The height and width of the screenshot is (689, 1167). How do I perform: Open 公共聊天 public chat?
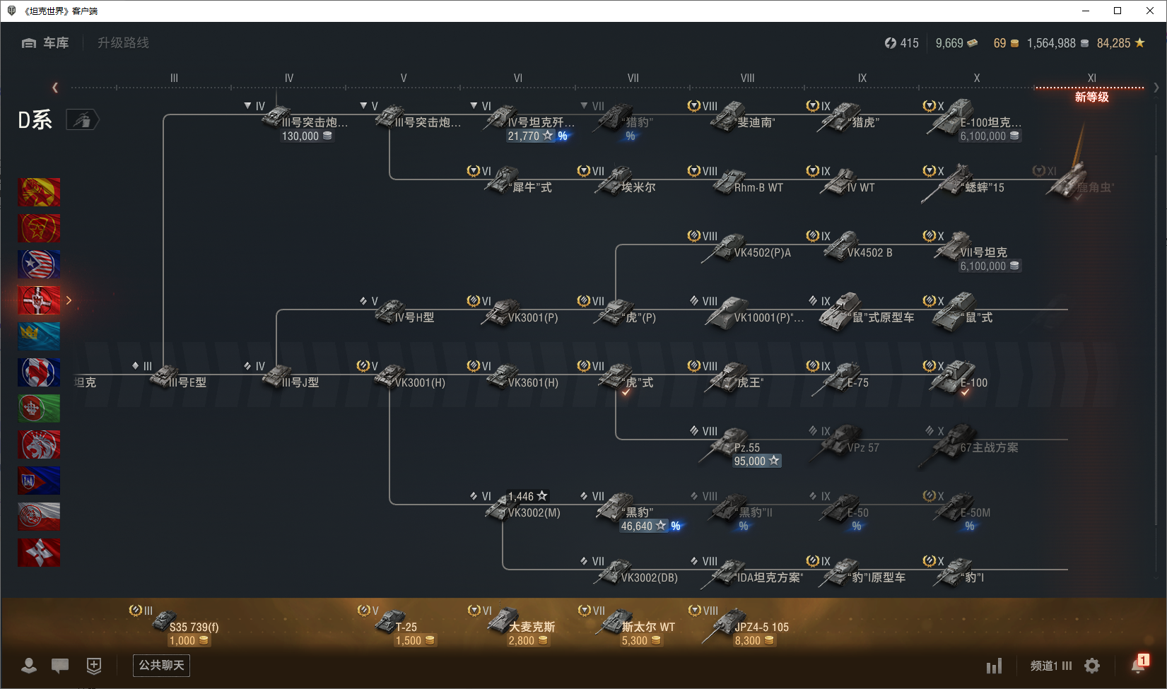coord(161,665)
